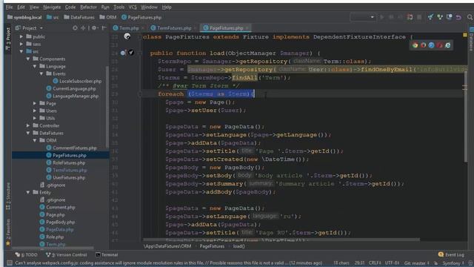Viewport: 474px width, 267px height.
Task: Open the Refactor menu
Action: point(88,7)
